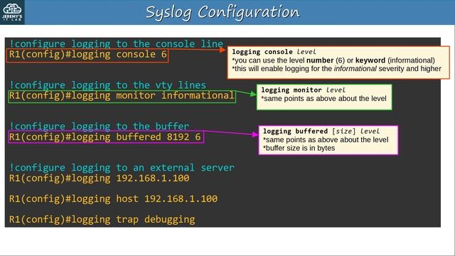Click the note 'buffer size is in bytes'
This screenshot has height=256, width=455.
point(299,149)
